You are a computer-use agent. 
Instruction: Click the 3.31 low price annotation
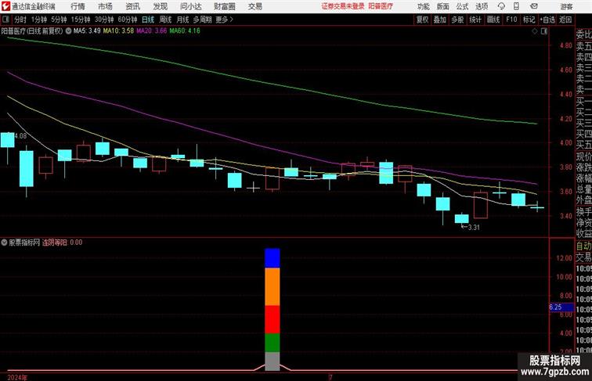471,227
